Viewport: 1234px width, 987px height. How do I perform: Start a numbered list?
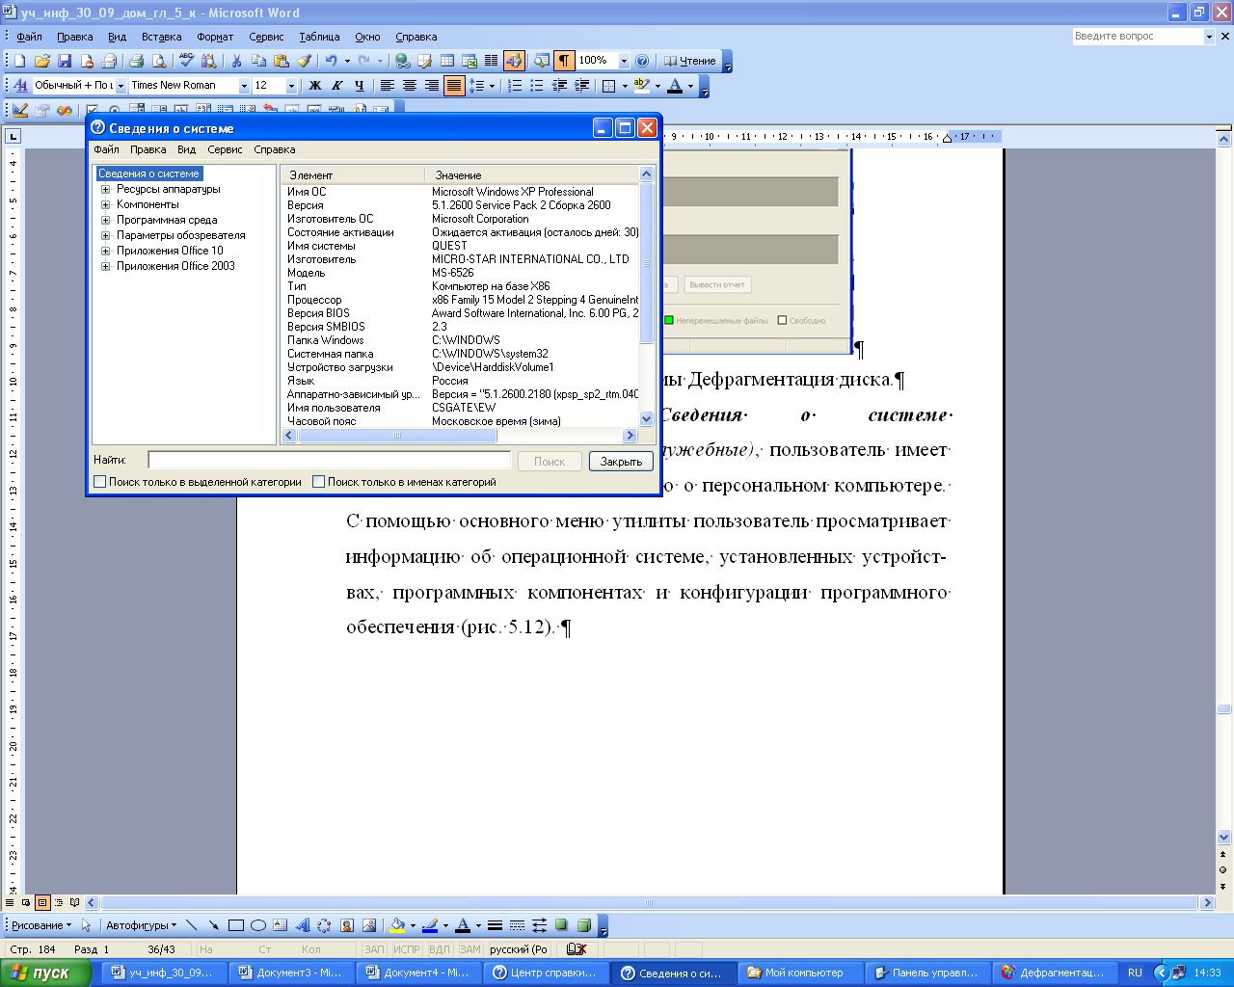(x=515, y=86)
